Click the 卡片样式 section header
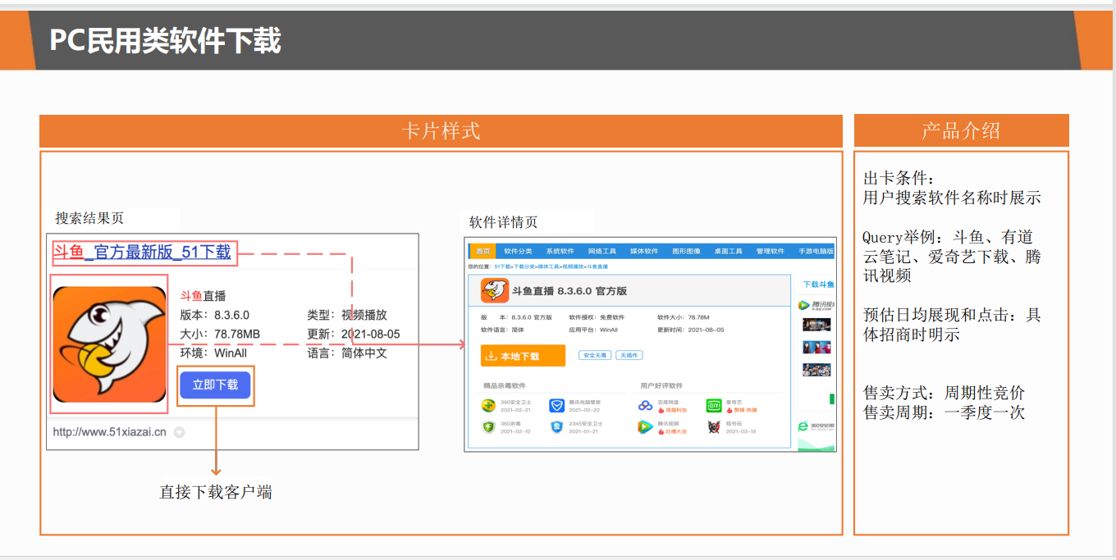Viewport: 1116px width, 560px height. click(x=441, y=131)
